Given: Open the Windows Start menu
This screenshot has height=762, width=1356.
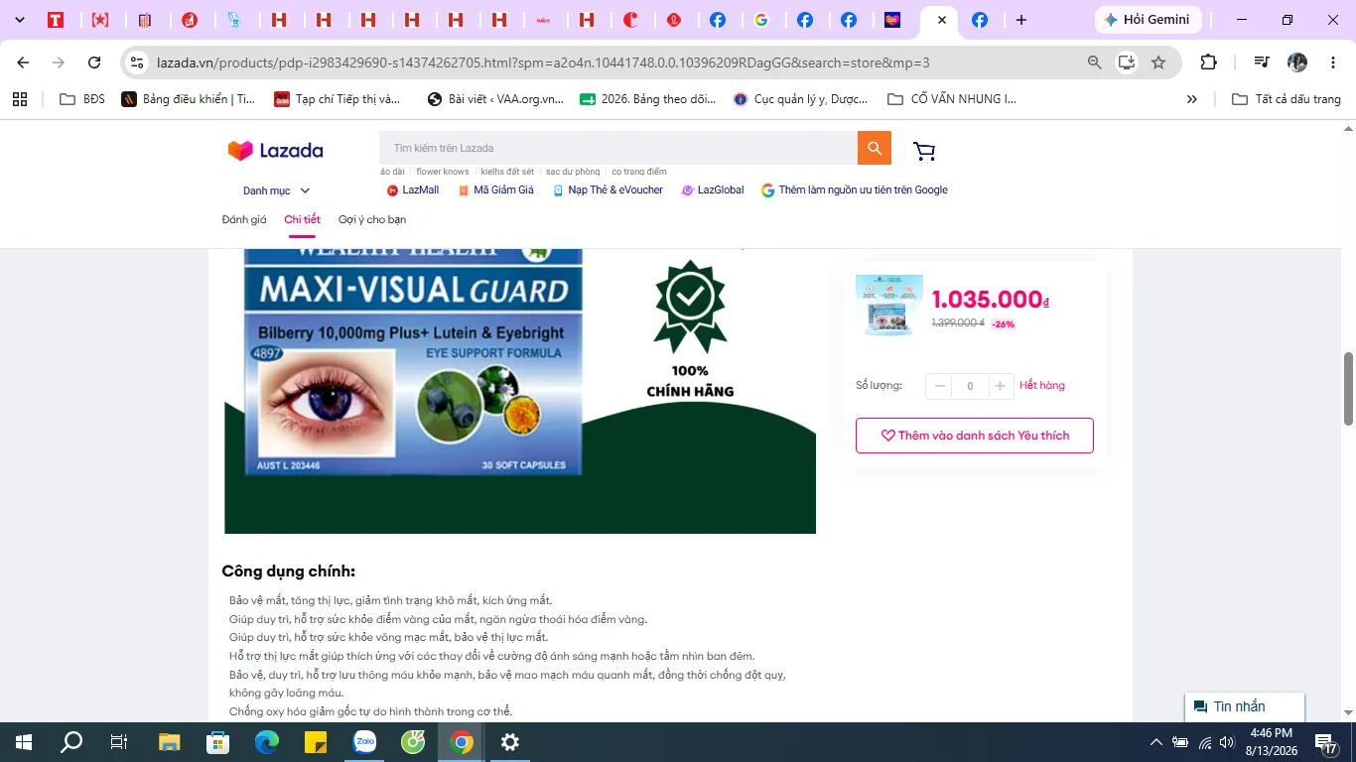Looking at the screenshot, I should tap(24, 742).
